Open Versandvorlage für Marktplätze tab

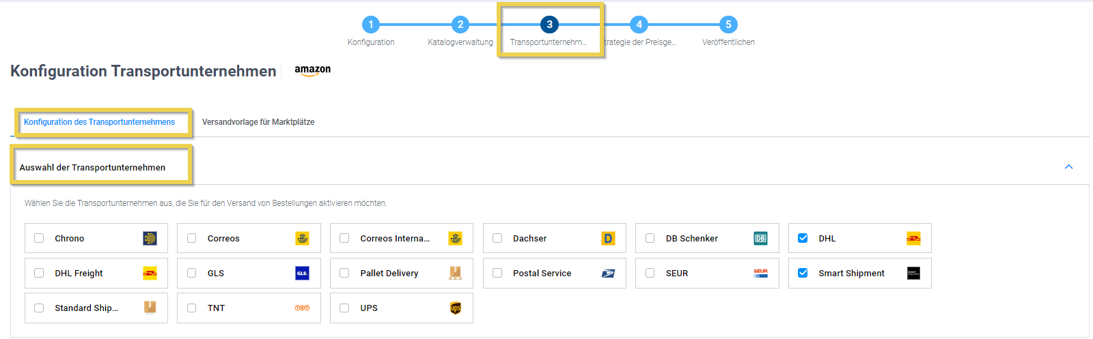click(258, 122)
